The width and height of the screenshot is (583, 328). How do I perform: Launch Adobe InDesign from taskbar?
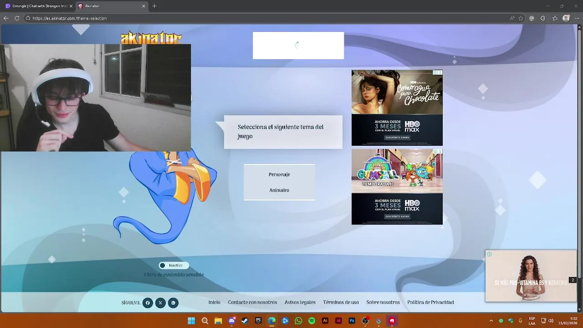[338, 321]
